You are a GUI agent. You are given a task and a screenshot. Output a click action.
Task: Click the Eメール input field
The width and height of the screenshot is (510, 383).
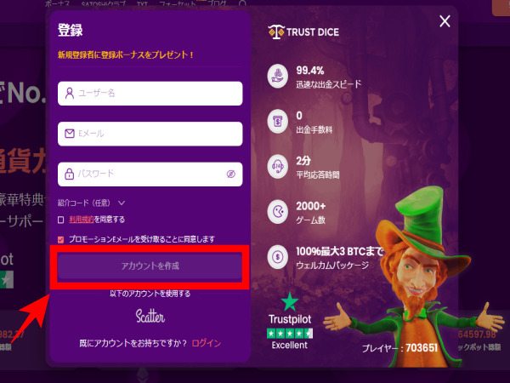point(150,134)
